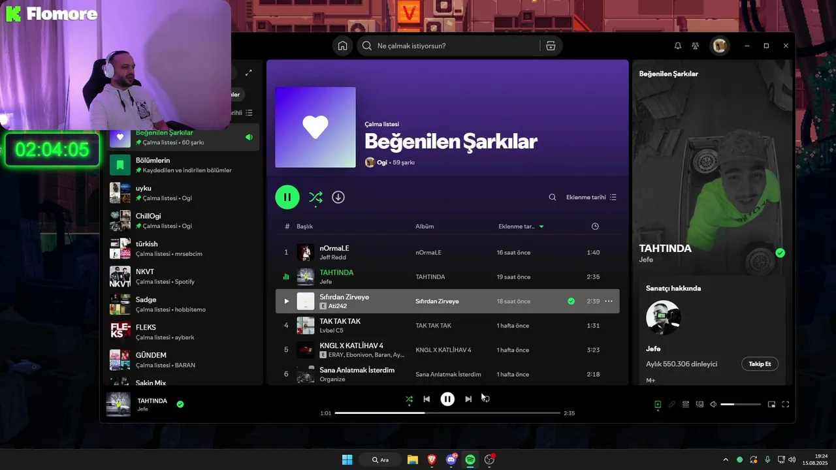Open FLEKS playlist in sidebar
The image size is (836, 470).
pyautogui.click(x=184, y=332)
